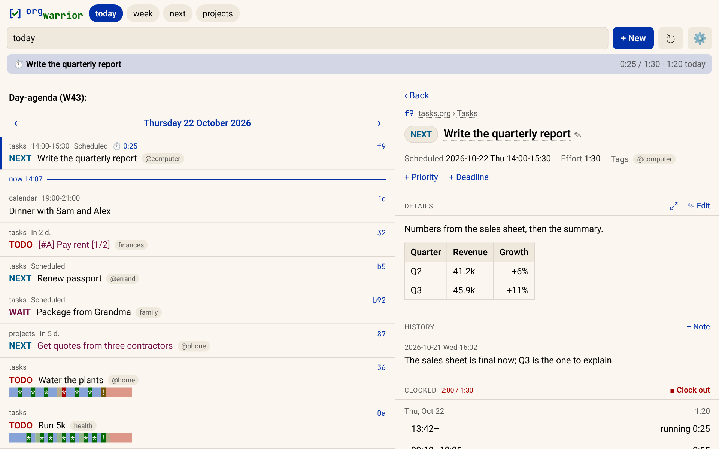This screenshot has height=449, width=719.
Task: Open the tasks.org breadcrumb link
Action: (434, 113)
